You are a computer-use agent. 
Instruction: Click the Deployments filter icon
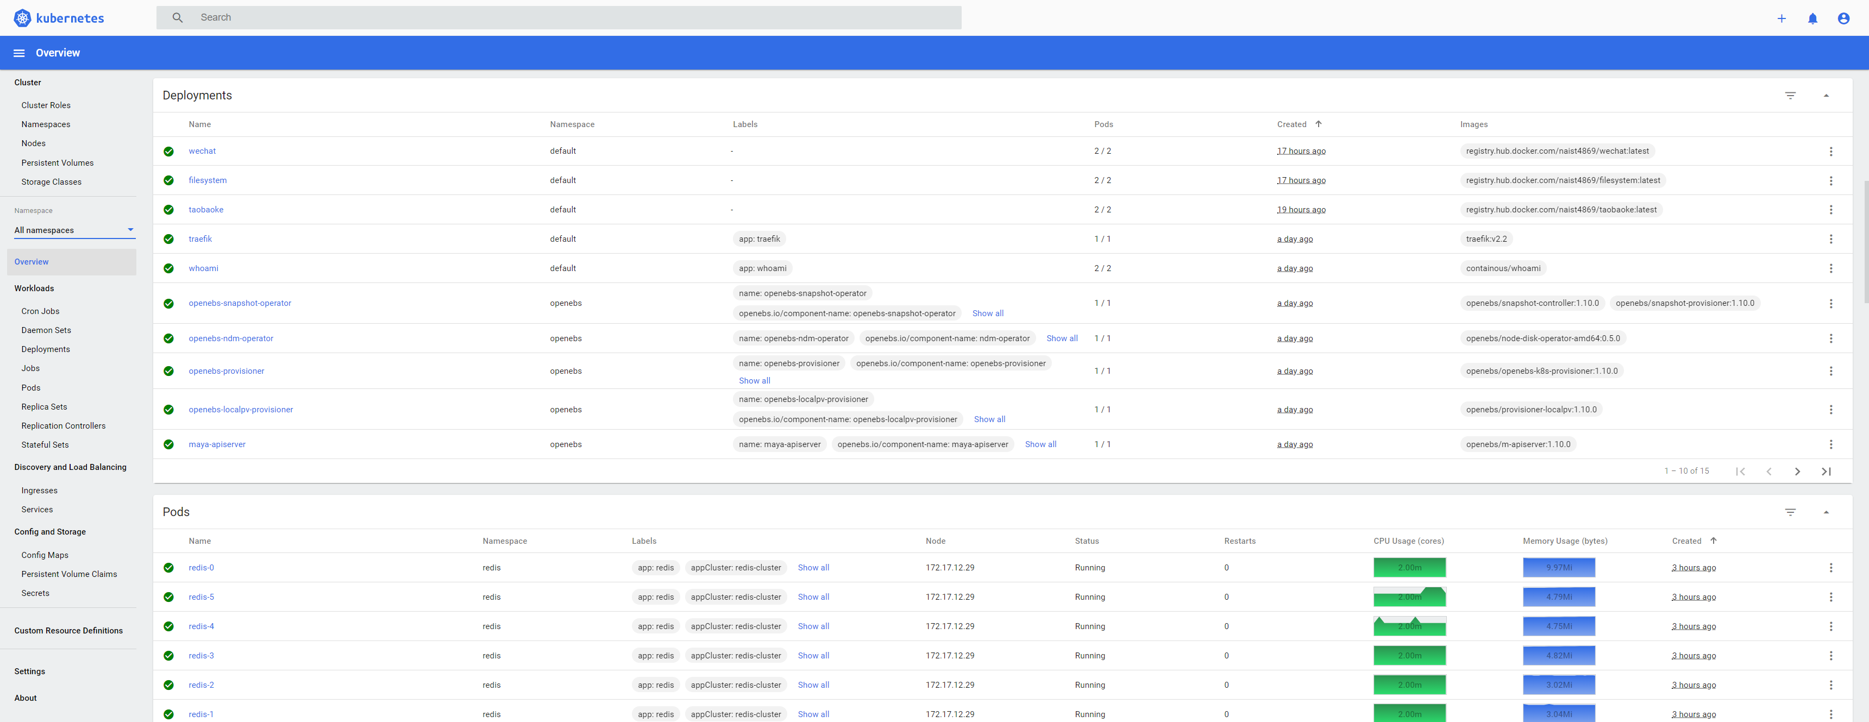point(1790,95)
